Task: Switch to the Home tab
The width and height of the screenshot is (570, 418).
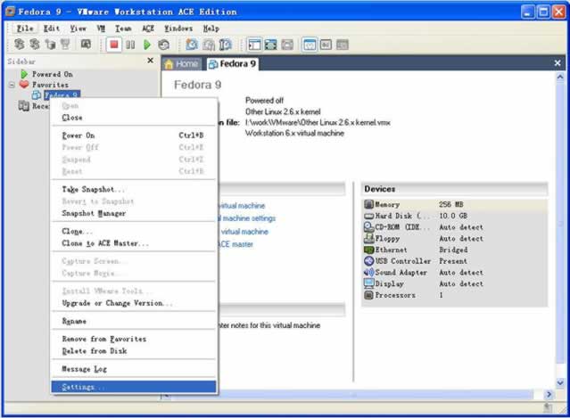Action: 182,64
